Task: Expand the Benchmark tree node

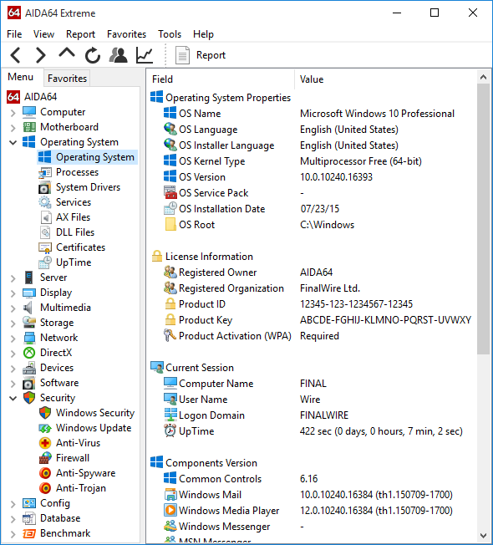Action: click(x=13, y=534)
